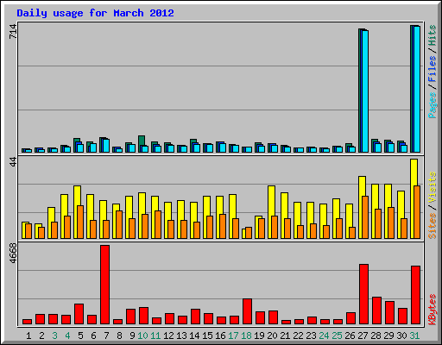Click the 'Files' legend label
This screenshot has height=345, width=442.
[433, 69]
